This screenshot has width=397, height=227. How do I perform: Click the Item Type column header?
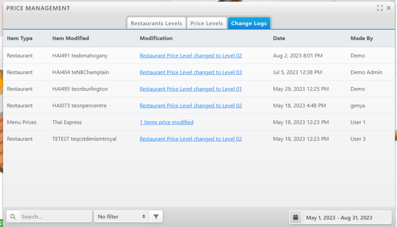20,38
